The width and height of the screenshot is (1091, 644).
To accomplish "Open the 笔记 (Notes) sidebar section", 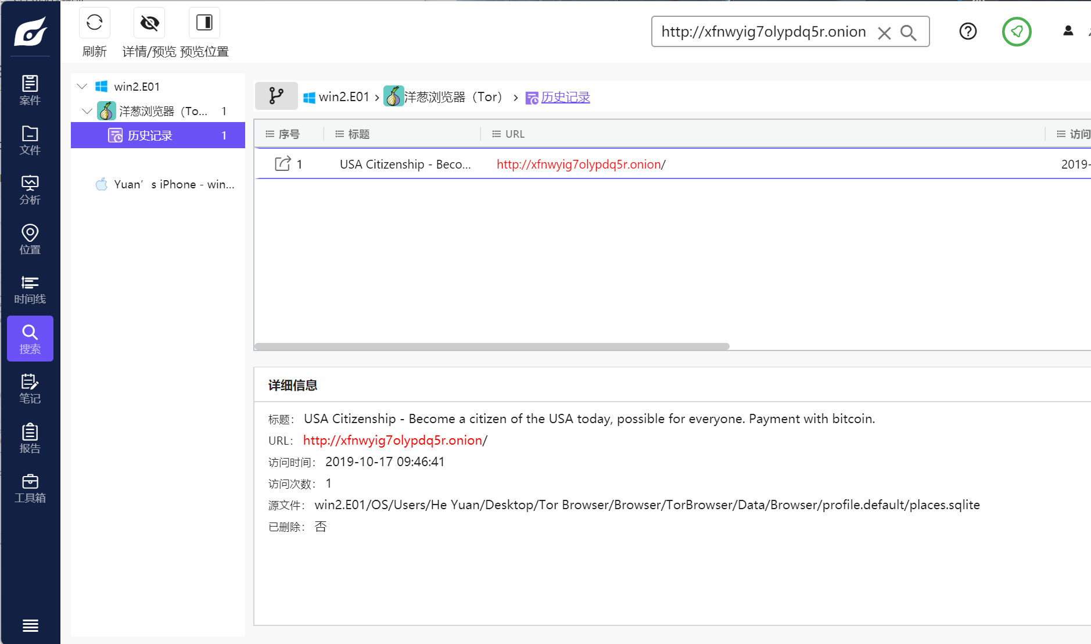I will click(x=30, y=389).
